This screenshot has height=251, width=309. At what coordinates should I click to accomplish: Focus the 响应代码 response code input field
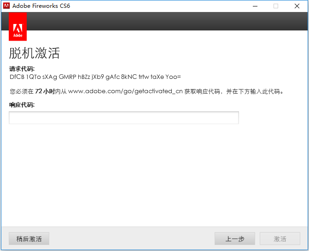[x=124, y=118]
